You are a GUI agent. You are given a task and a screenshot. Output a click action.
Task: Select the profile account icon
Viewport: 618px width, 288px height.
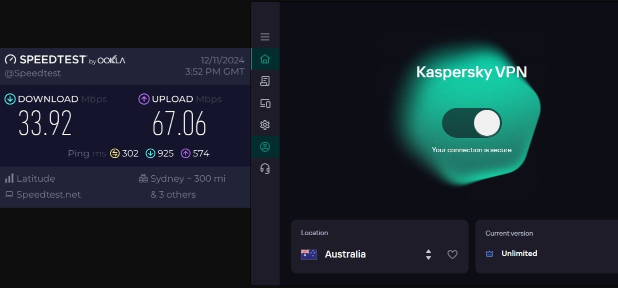click(x=264, y=146)
